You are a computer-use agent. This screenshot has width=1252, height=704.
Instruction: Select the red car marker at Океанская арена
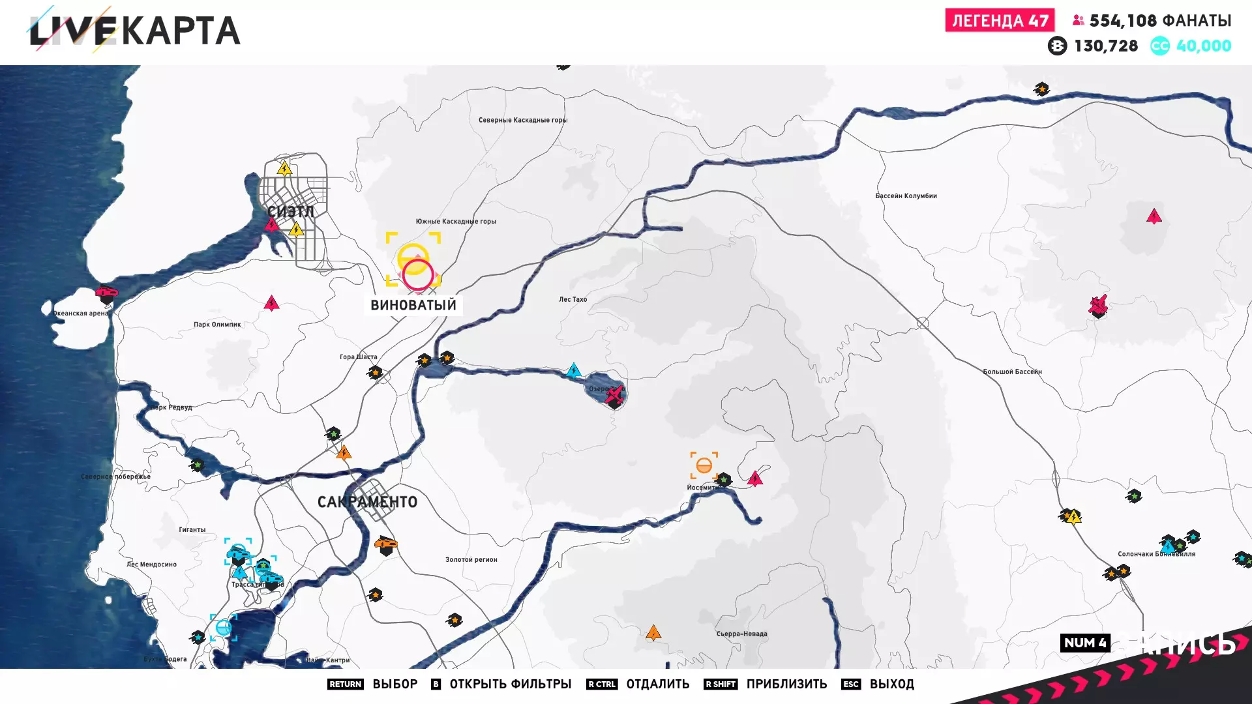pos(106,293)
